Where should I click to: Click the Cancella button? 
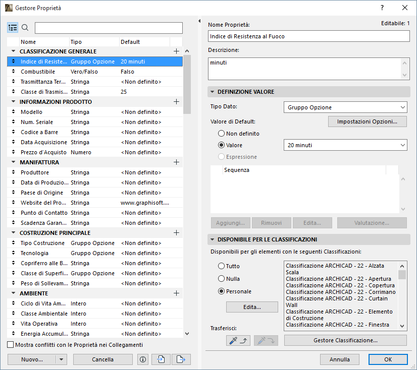click(x=102, y=359)
